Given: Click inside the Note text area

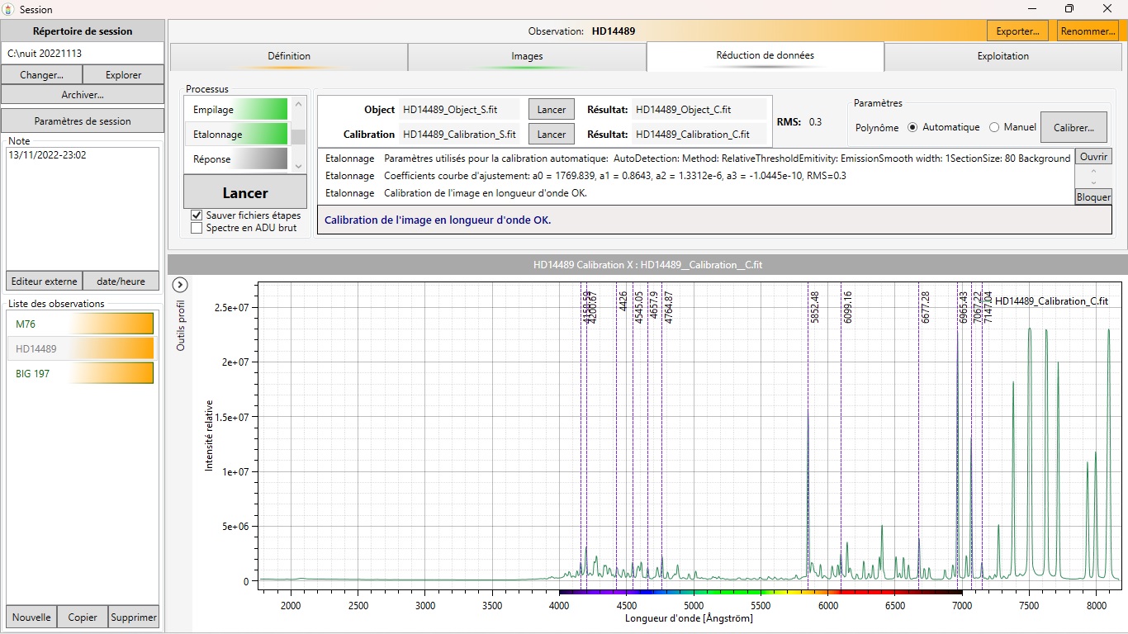Looking at the screenshot, I should (83, 206).
